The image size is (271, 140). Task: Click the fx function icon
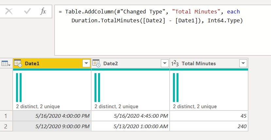[43, 11]
